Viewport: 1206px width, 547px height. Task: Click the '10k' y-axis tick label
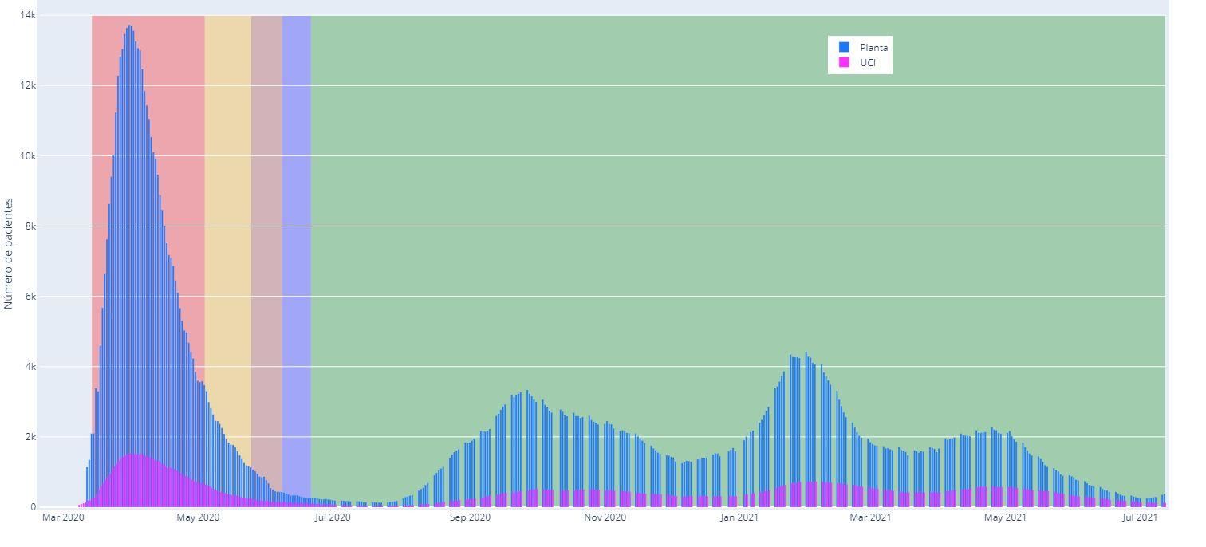[x=27, y=155]
